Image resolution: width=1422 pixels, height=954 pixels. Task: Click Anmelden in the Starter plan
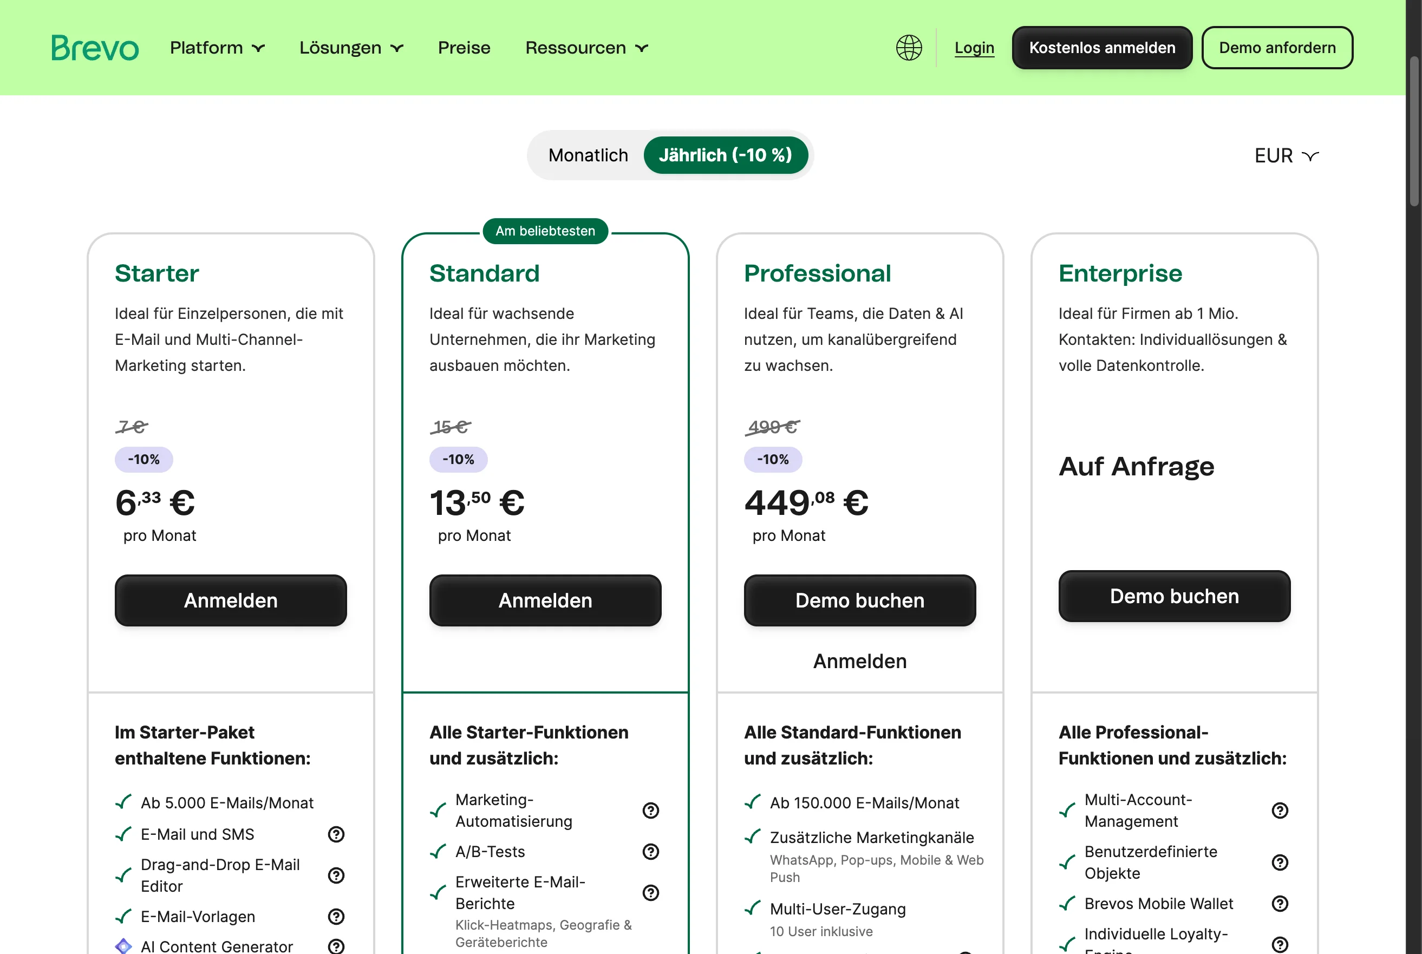click(x=231, y=600)
